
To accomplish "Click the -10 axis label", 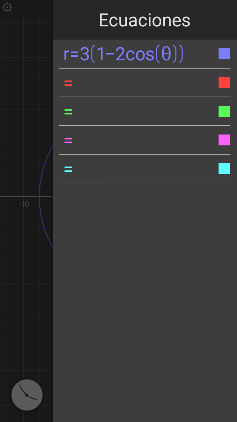I will coord(24,204).
